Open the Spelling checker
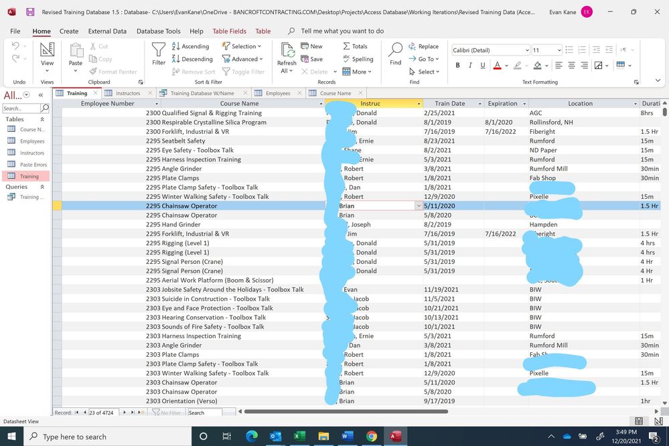669x446 pixels. (x=359, y=59)
